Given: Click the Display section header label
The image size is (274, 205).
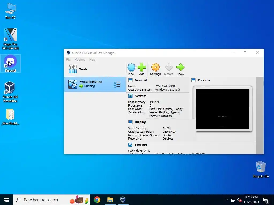Looking at the screenshot, I should pyautogui.click(x=140, y=122).
